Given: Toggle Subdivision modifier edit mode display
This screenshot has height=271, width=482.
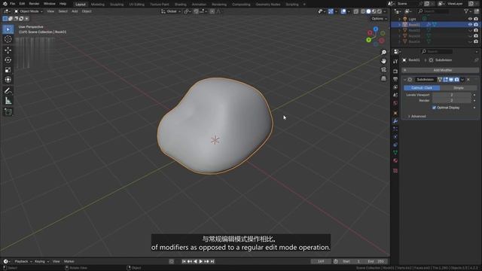Looking at the screenshot, I should click(x=445, y=80).
